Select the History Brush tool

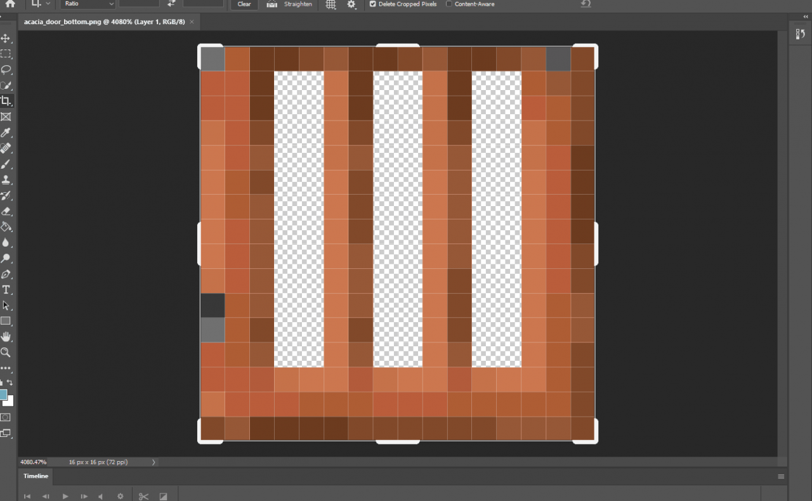[6, 196]
